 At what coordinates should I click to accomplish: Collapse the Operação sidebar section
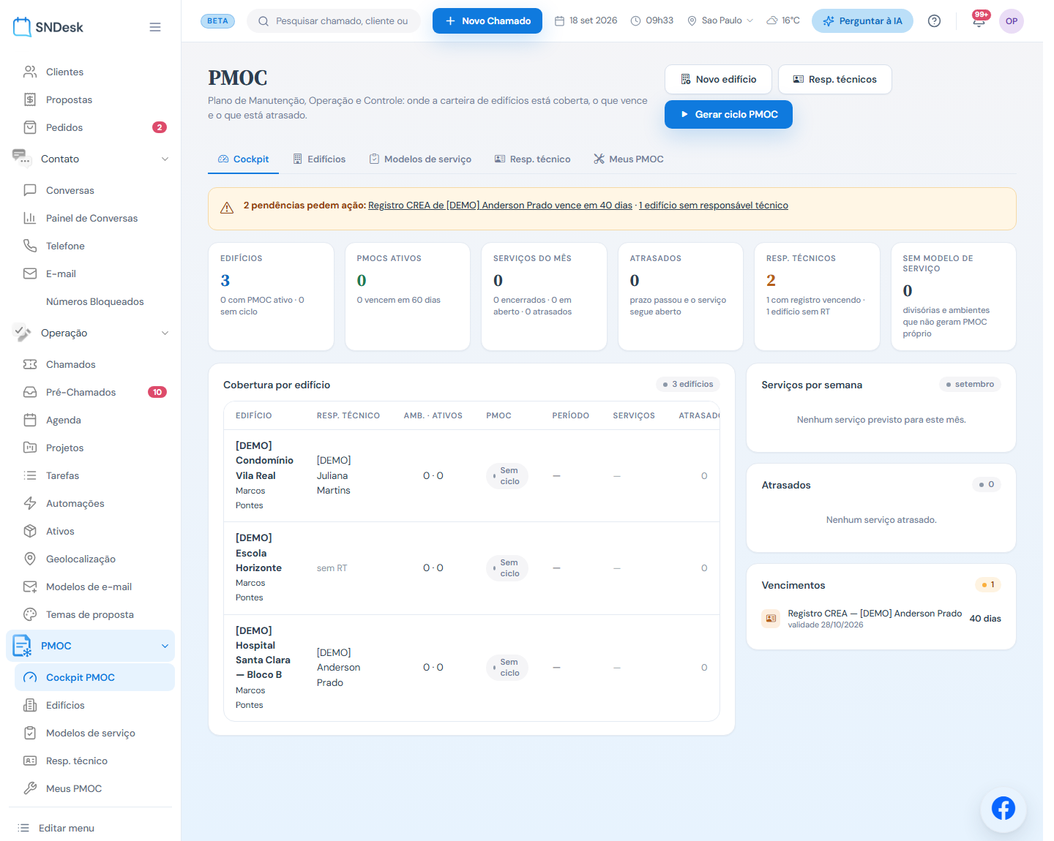[x=91, y=333]
